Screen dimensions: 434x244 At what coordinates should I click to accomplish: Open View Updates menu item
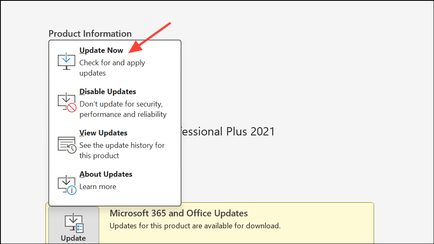(103, 133)
